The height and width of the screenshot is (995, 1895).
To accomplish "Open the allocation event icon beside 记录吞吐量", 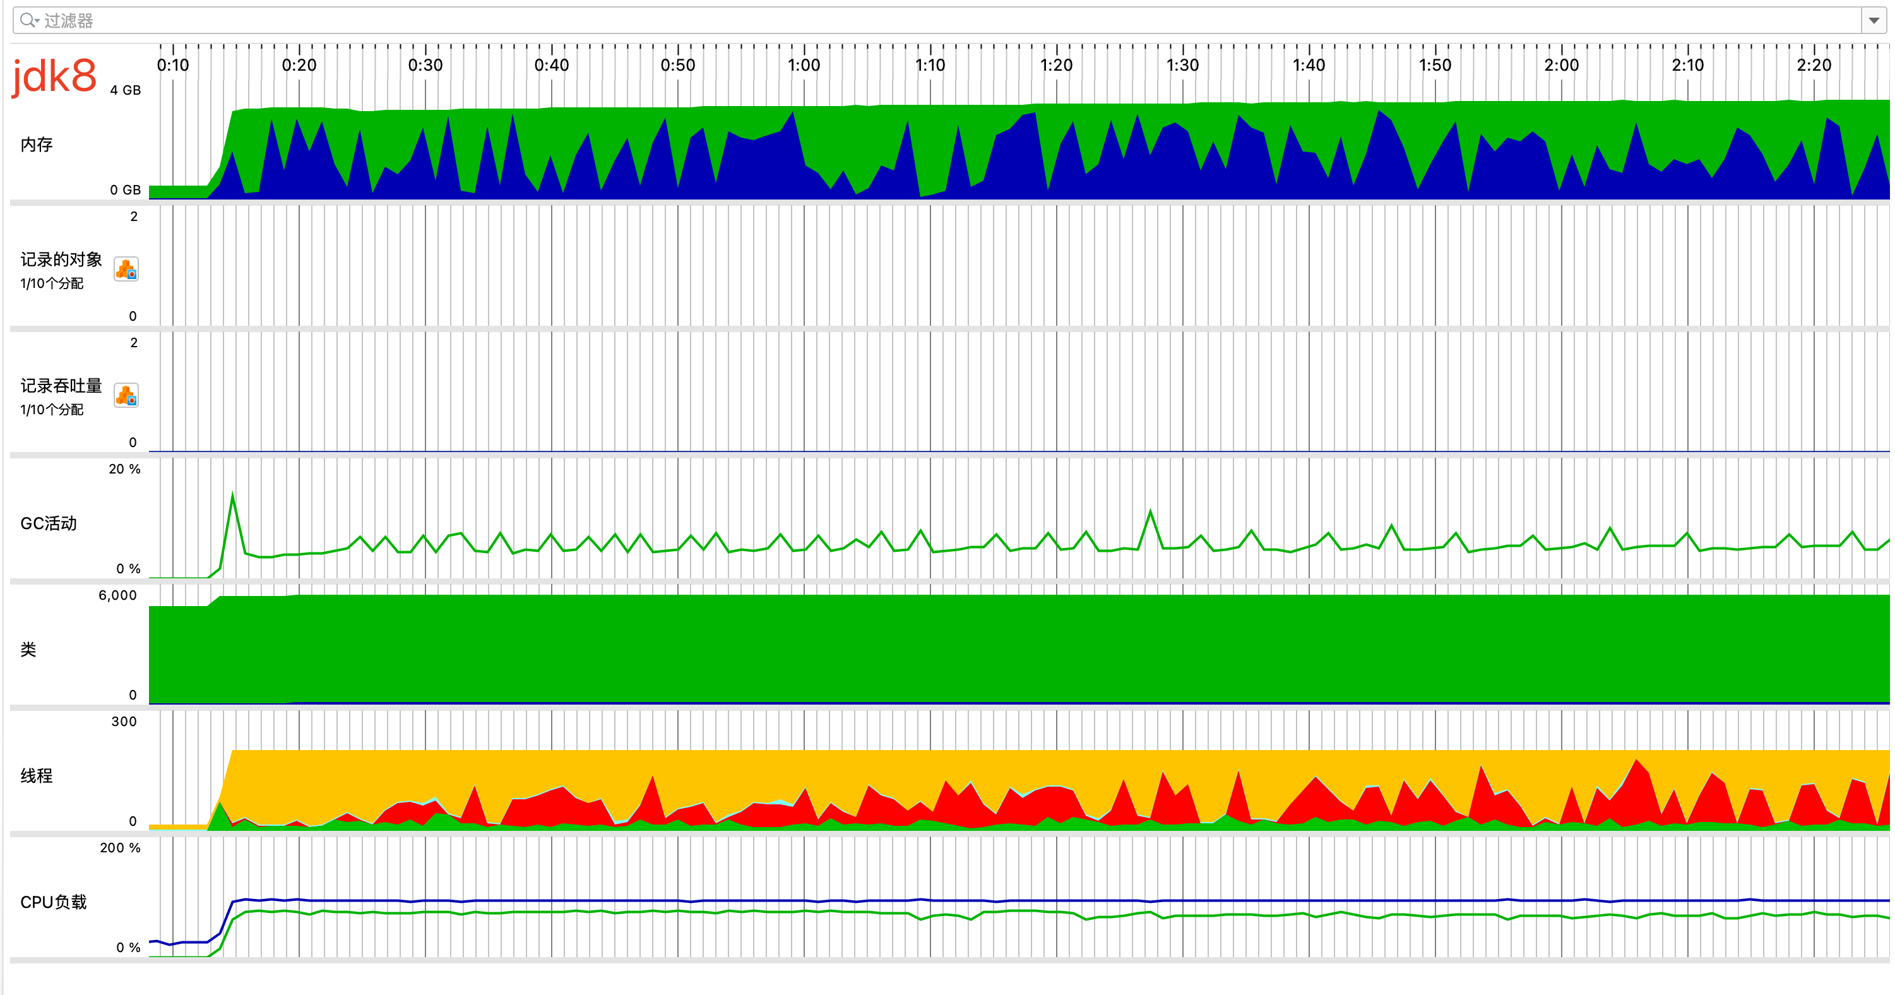I will pyautogui.click(x=125, y=396).
